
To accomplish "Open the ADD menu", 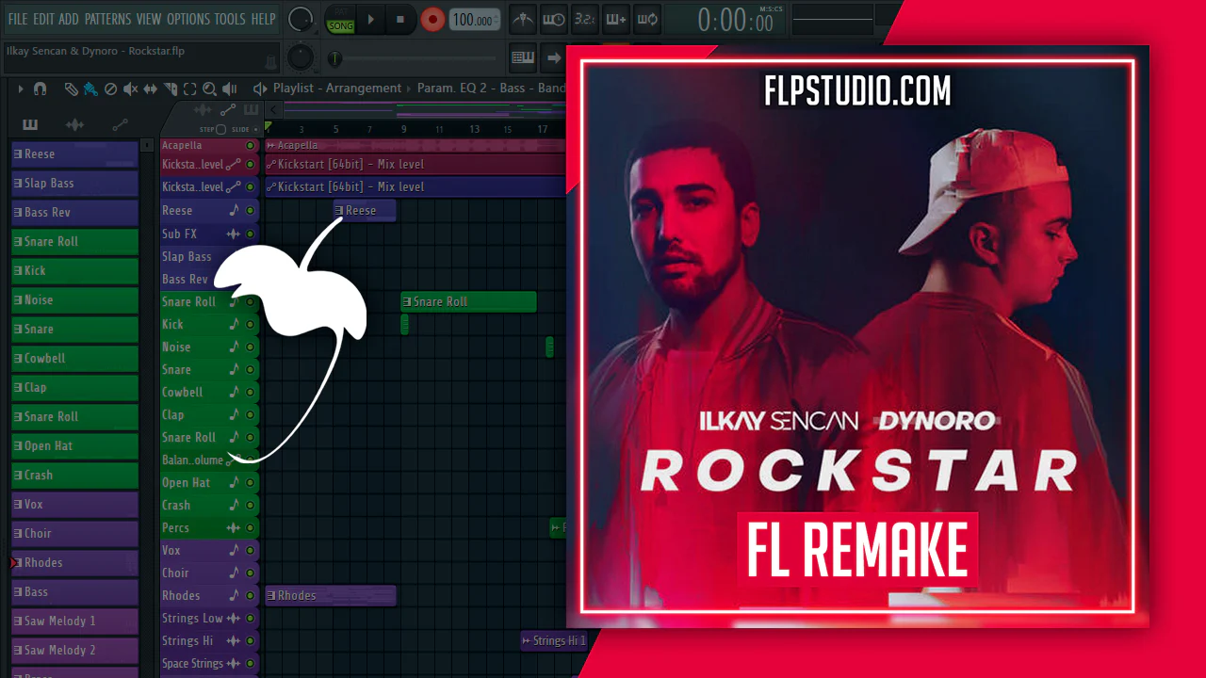I will pyautogui.click(x=69, y=19).
